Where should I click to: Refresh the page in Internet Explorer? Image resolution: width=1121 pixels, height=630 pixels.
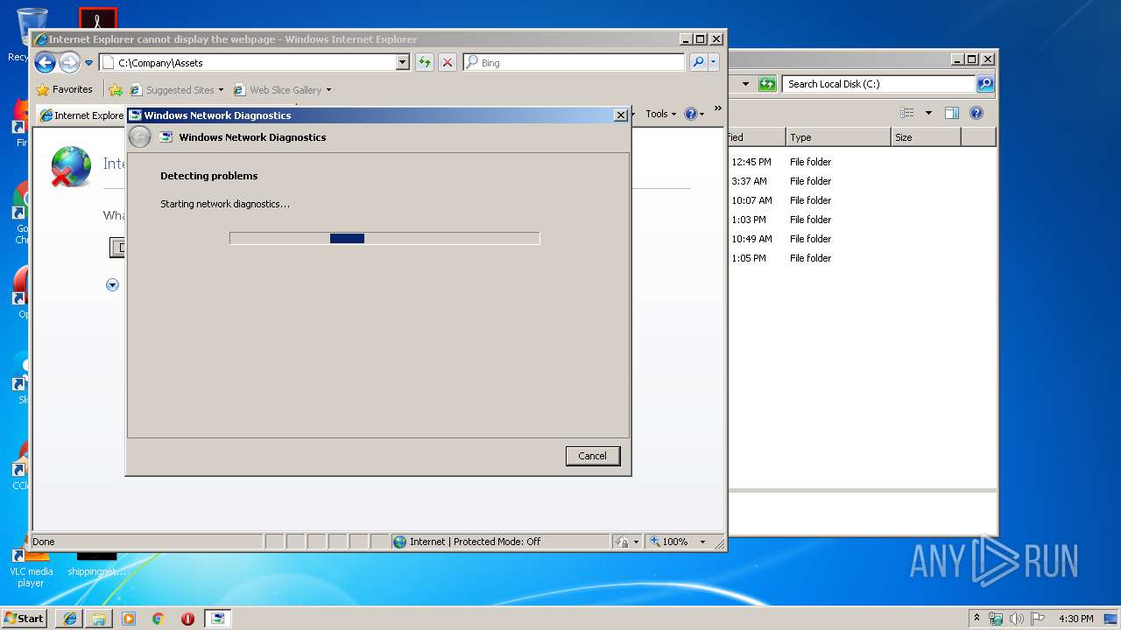[x=425, y=62]
